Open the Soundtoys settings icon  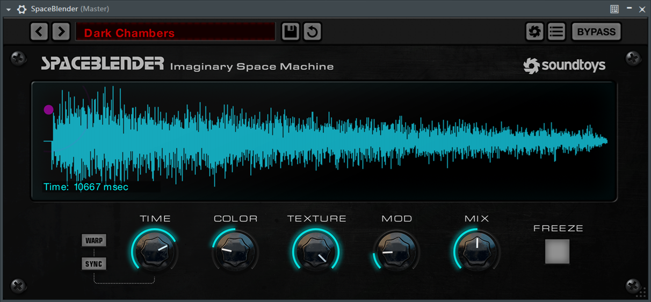(x=534, y=32)
